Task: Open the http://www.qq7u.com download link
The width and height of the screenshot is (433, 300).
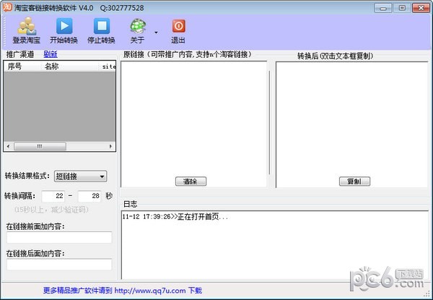Action: pos(150,291)
